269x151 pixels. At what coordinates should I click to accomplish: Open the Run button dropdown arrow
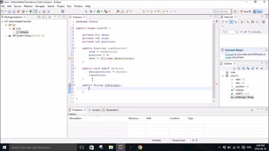(x=102, y=11)
